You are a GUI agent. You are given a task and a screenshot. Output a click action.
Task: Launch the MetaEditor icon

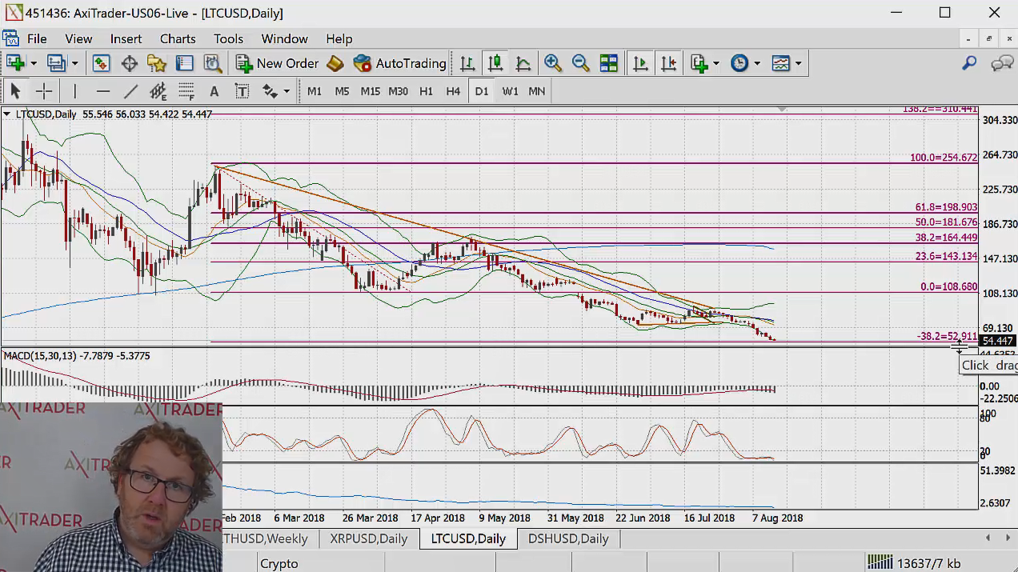coord(336,63)
